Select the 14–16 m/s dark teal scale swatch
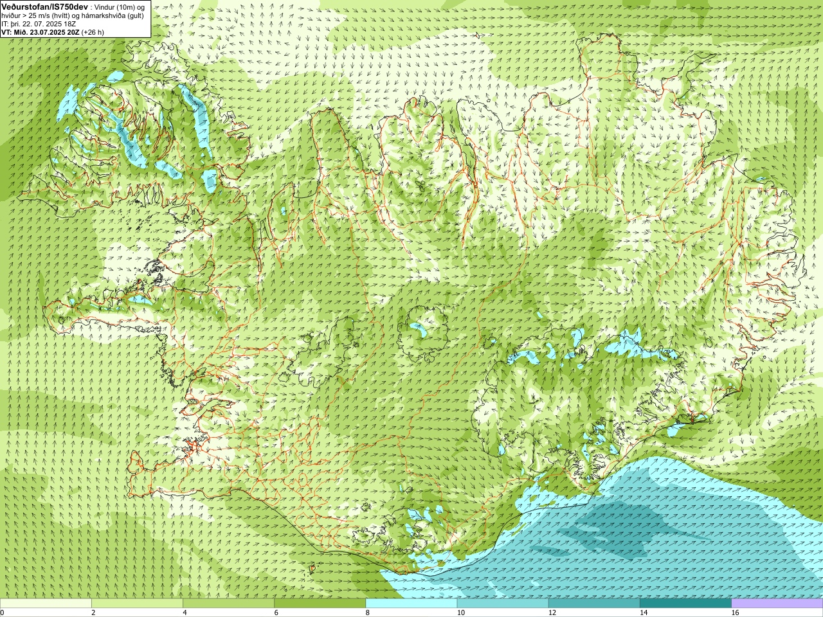The width and height of the screenshot is (823, 617). tap(685, 604)
